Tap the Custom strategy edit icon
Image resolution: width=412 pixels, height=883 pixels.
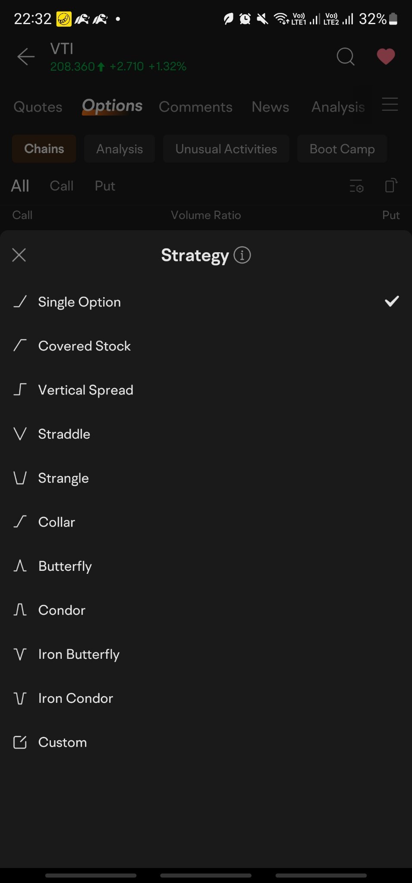pyautogui.click(x=20, y=742)
